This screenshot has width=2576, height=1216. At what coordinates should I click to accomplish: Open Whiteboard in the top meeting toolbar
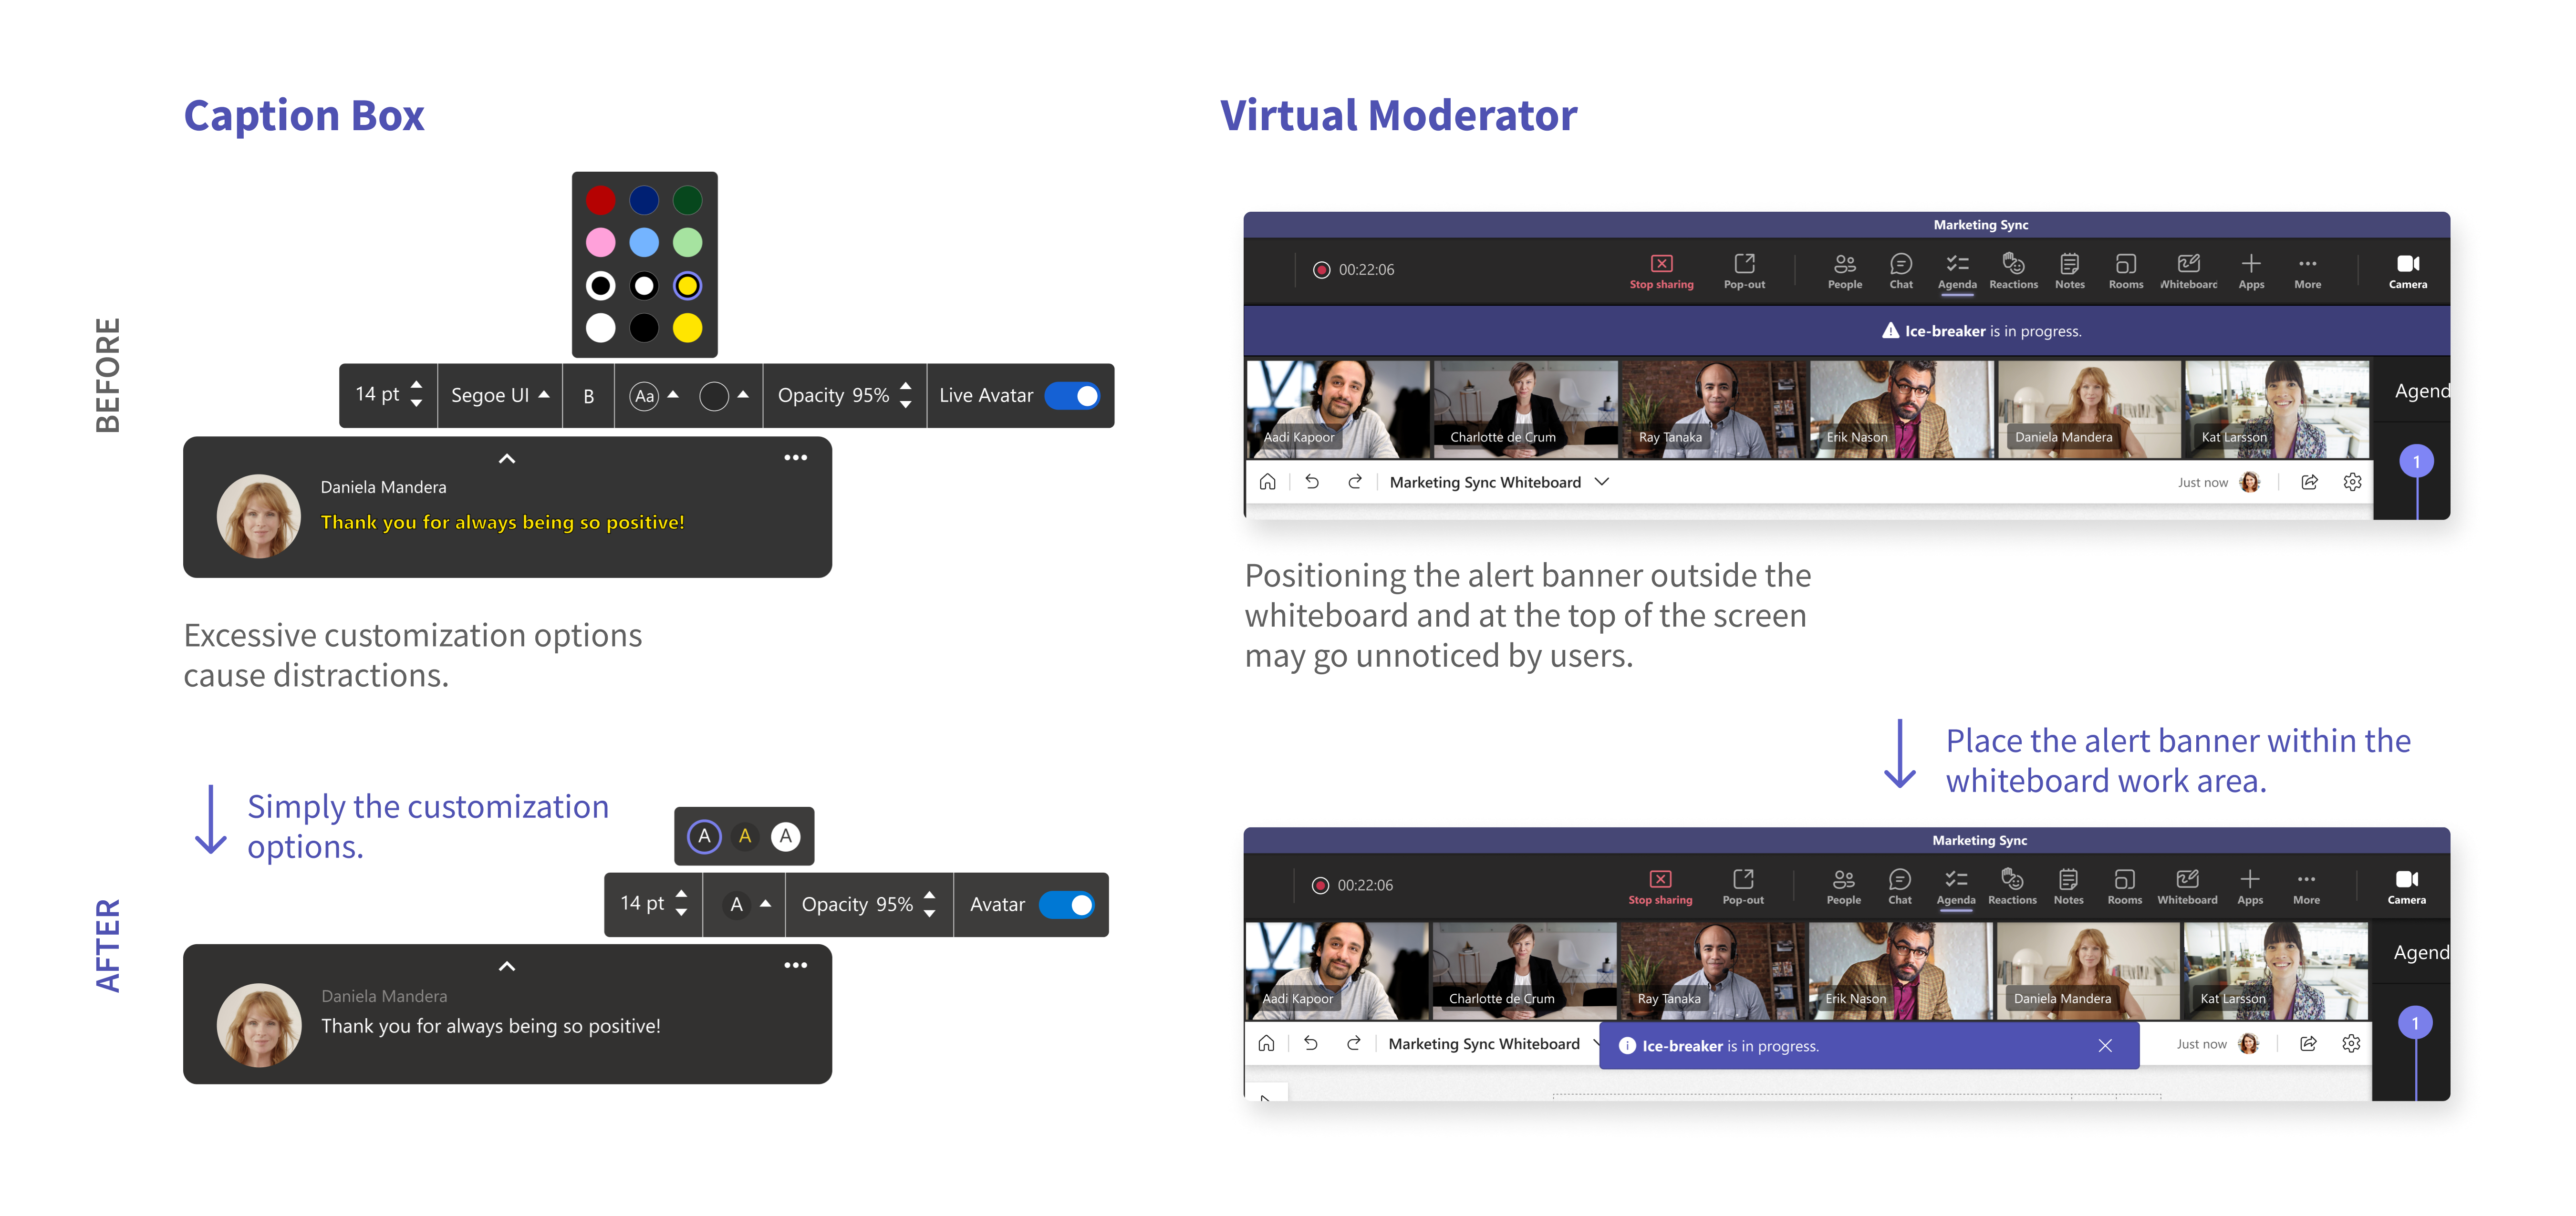[2188, 271]
